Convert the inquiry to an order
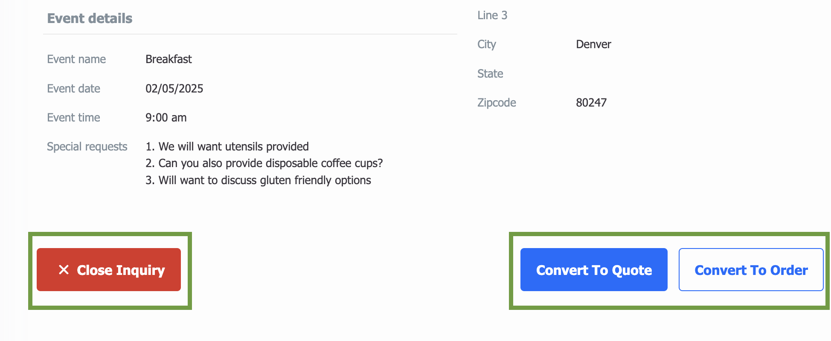The height and width of the screenshot is (341, 831). click(x=751, y=269)
